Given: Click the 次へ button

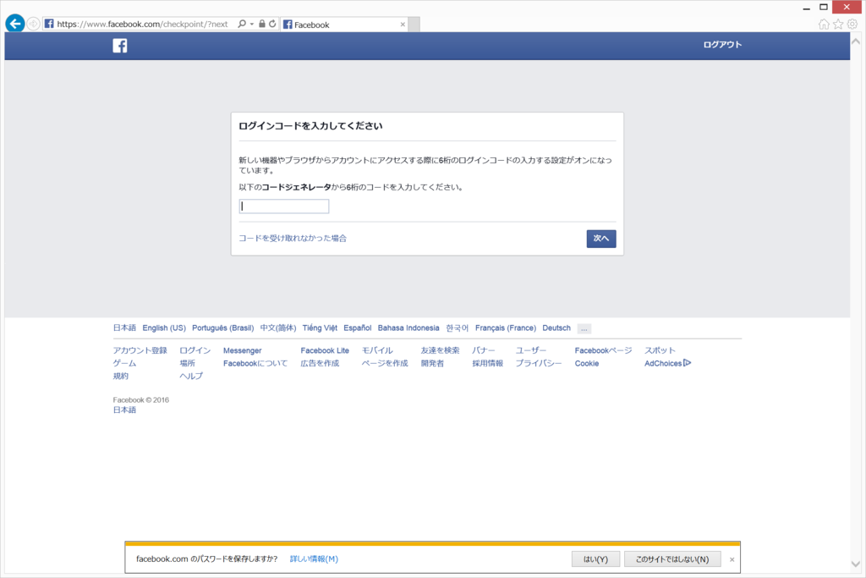Looking at the screenshot, I should pyautogui.click(x=601, y=239).
